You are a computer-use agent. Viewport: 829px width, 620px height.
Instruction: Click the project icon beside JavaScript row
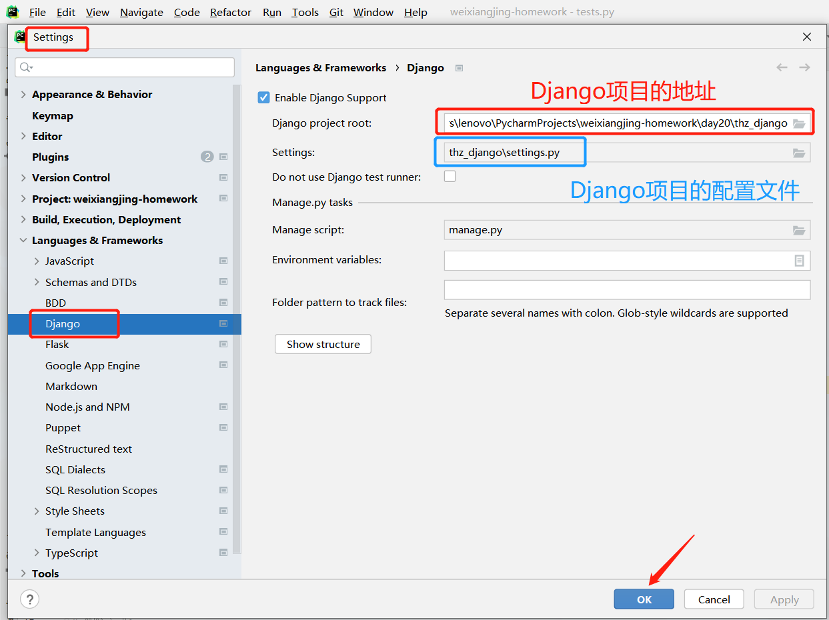pos(223,261)
